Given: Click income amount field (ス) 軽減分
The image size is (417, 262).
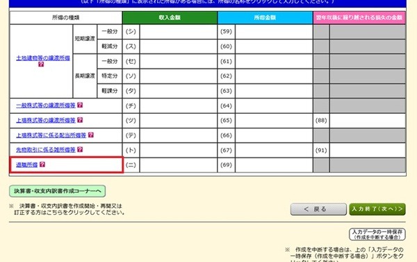Looking at the screenshot, I should pos(178,46).
